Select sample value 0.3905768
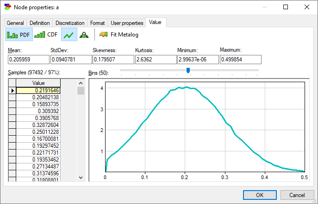 coord(38,118)
